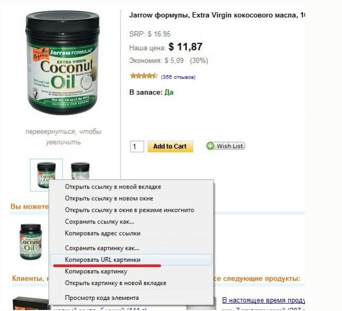The image size is (342, 311).
Task: Click the green plus Wish List icon
Action: click(210, 146)
